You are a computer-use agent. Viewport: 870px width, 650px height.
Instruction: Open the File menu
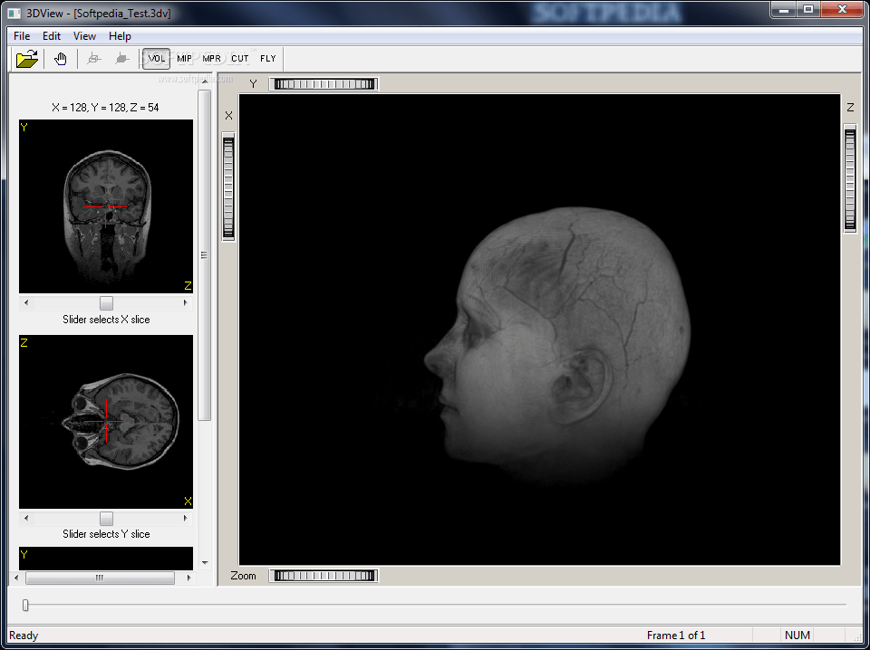click(x=22, y=36)
